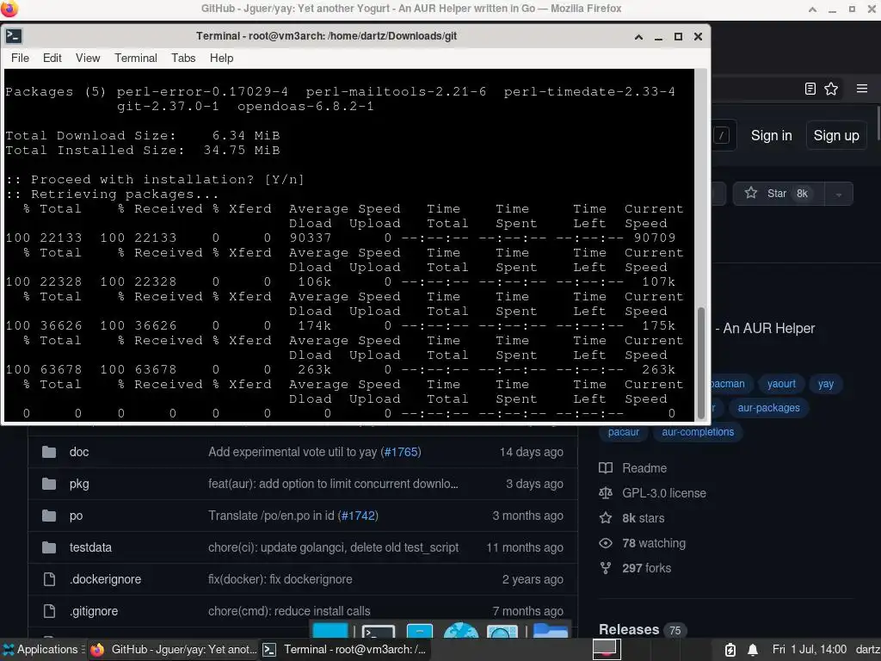Open the file manager dock icon
This screenshot has height=661, width=881.
[419, 631]
